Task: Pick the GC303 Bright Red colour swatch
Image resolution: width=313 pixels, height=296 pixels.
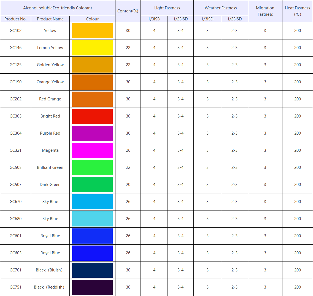Action: pos(92,116)
